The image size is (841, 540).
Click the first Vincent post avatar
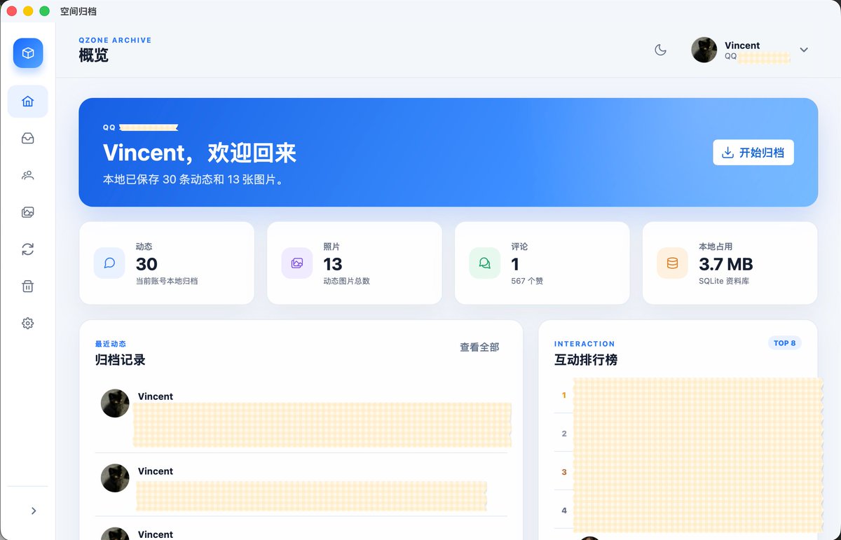[115, 403]
